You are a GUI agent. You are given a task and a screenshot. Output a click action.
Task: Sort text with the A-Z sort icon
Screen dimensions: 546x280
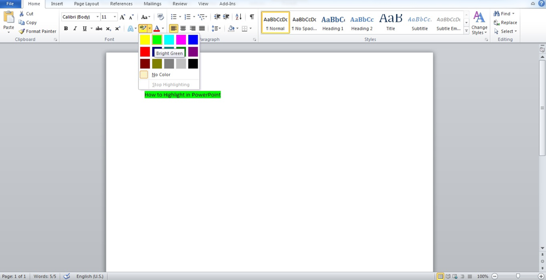tap(239, 17)
